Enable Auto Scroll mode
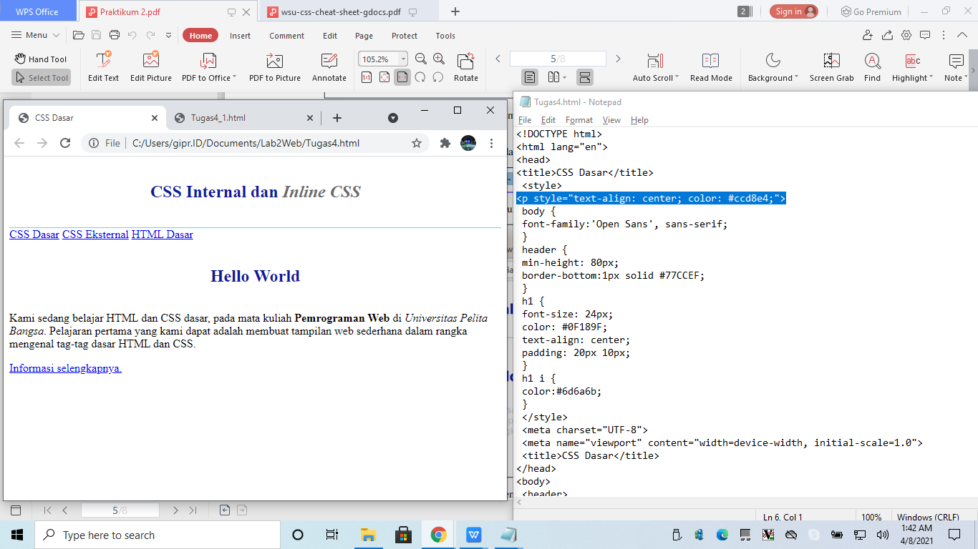The image size is (978, 549). point(652,66)
